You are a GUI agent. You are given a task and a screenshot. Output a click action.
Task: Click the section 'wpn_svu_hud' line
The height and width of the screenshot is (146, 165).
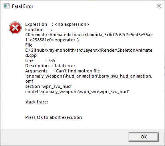48,86
